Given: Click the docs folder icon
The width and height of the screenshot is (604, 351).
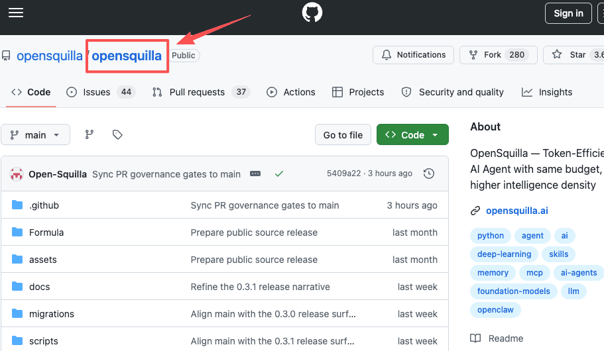Looking at the screenshot, I should click(x=17, y=286).
